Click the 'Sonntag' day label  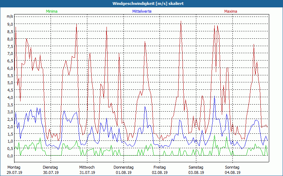[232, 168]
